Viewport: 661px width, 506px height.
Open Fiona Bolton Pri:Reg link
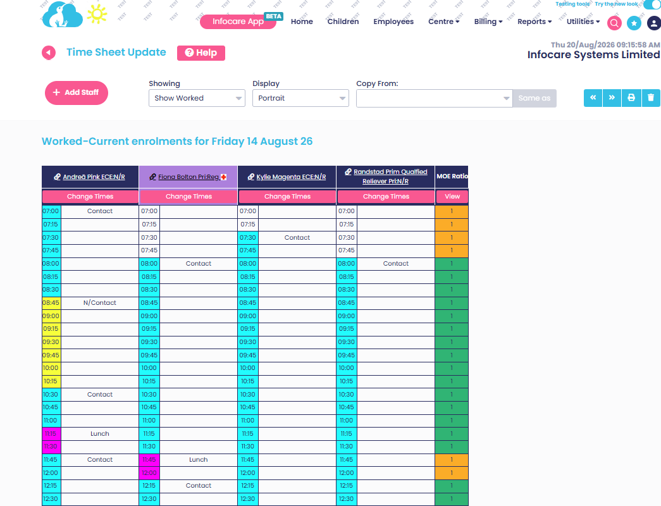[189, 176]
